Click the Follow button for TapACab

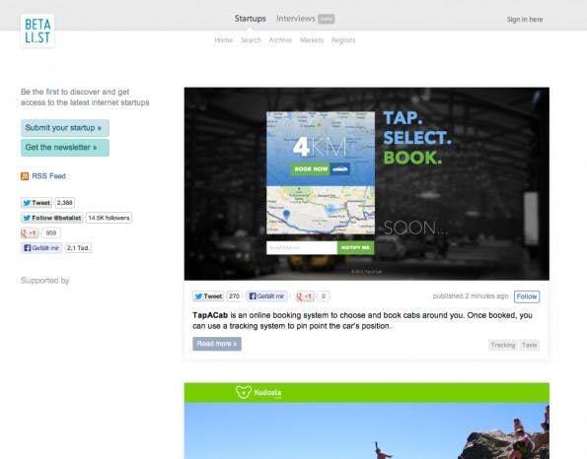click(x=527, y=296)
